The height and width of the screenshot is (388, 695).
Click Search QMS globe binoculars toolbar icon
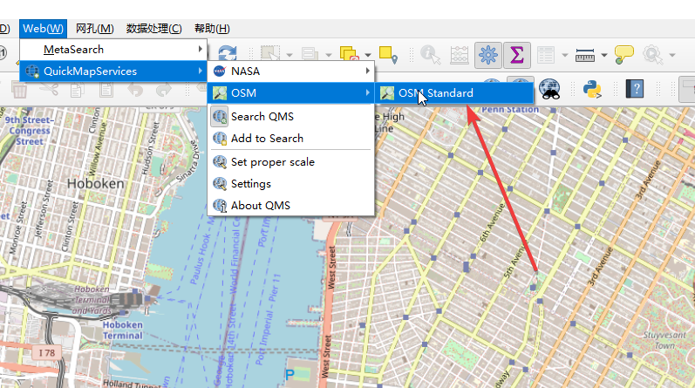pos(549,89)
